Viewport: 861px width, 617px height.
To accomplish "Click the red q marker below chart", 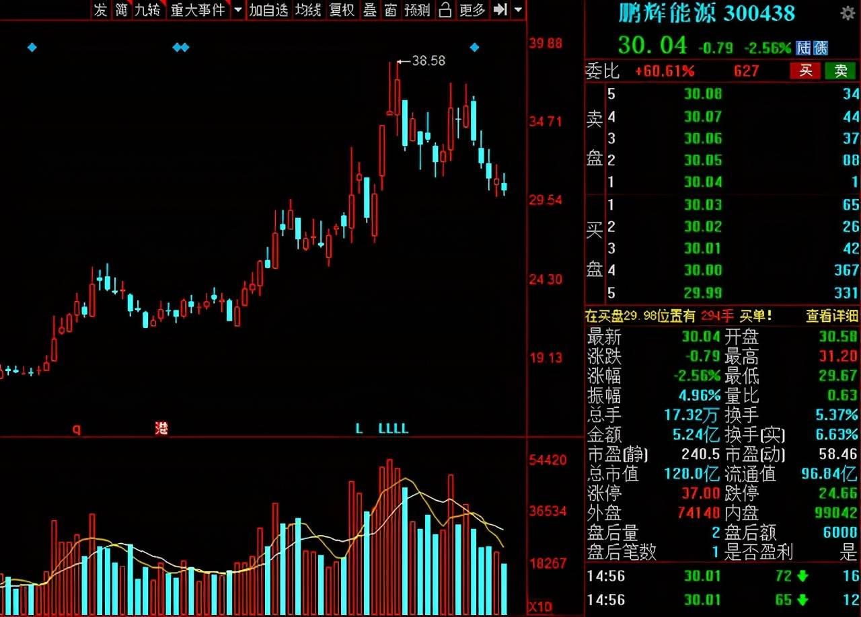I will 77,429.
